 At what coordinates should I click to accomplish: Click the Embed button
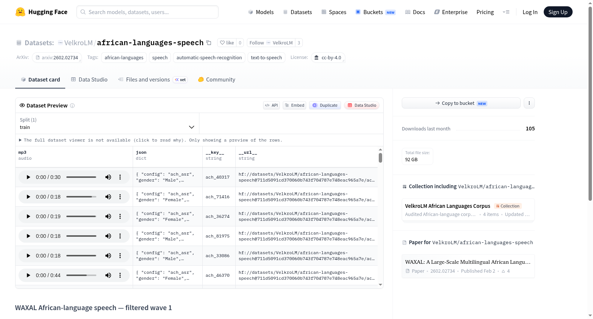pos(295,105)
